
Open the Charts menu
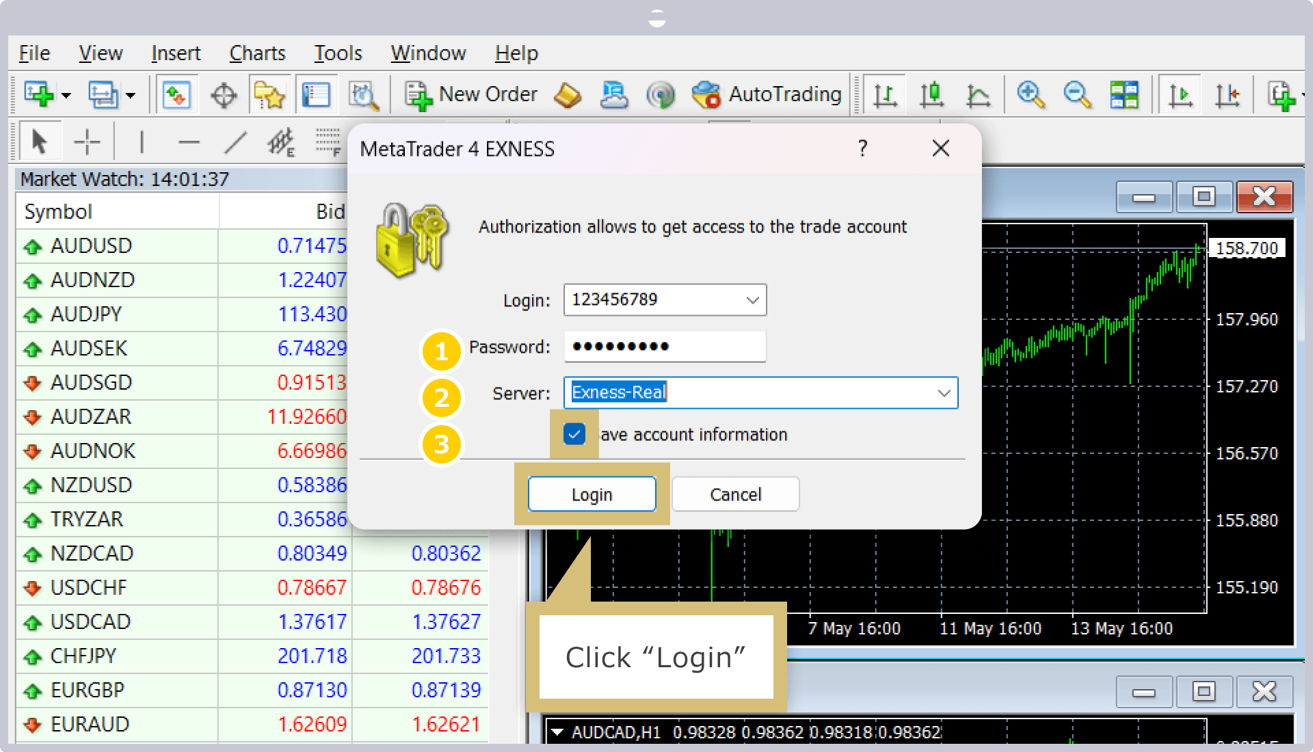[x=257, y=53]
